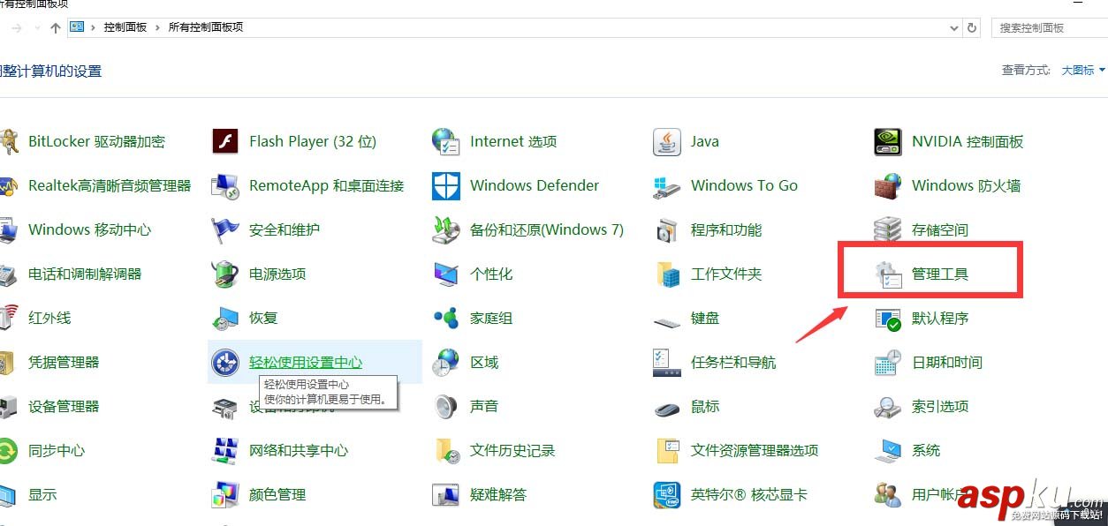
Task: Open the 用户帐户 people icon
Action: click(888, 494)
